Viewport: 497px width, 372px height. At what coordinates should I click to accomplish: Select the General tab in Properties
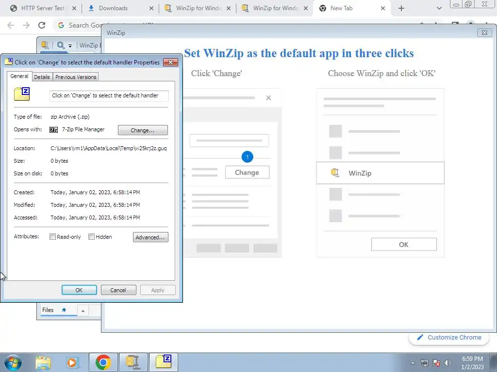click(19, 76)
